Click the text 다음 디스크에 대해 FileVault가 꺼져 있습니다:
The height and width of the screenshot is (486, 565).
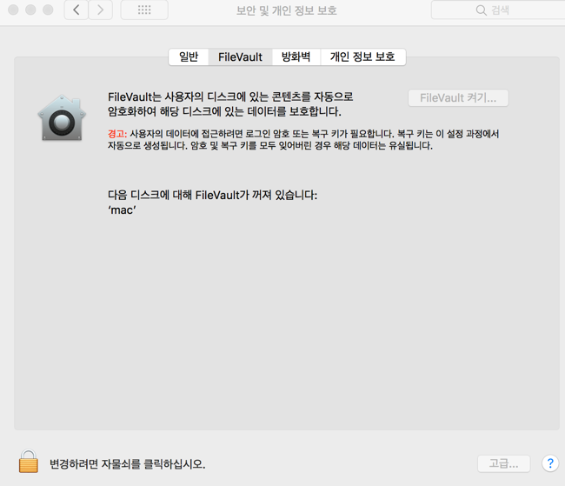[213, 195]
